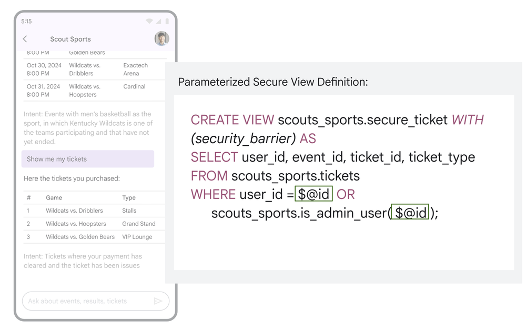Click the battery status icon
526x329 pixels.
pos(167,22)
